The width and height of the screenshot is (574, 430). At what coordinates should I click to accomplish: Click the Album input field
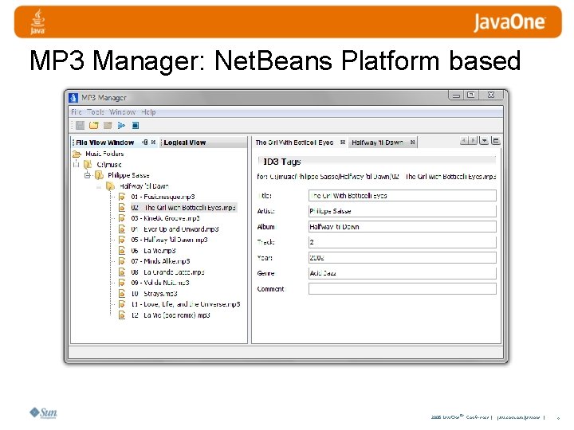click(403, 227)
